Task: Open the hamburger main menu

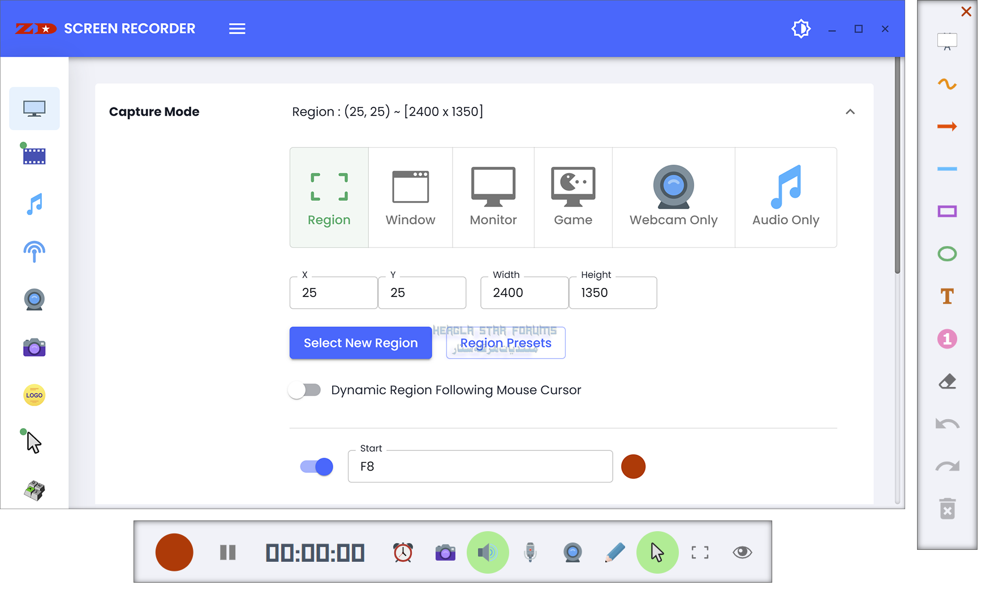Action: [237, 29]
